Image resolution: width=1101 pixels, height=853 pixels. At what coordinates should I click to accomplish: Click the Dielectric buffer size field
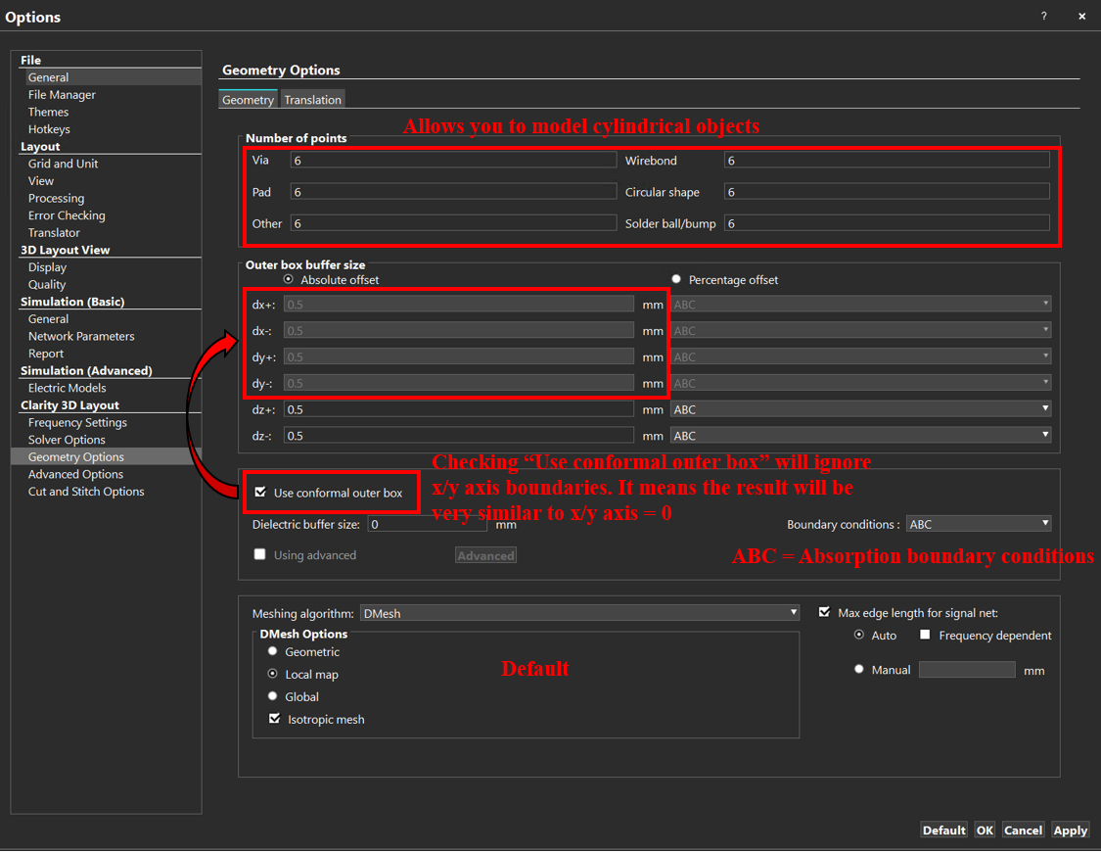(428, 524)
